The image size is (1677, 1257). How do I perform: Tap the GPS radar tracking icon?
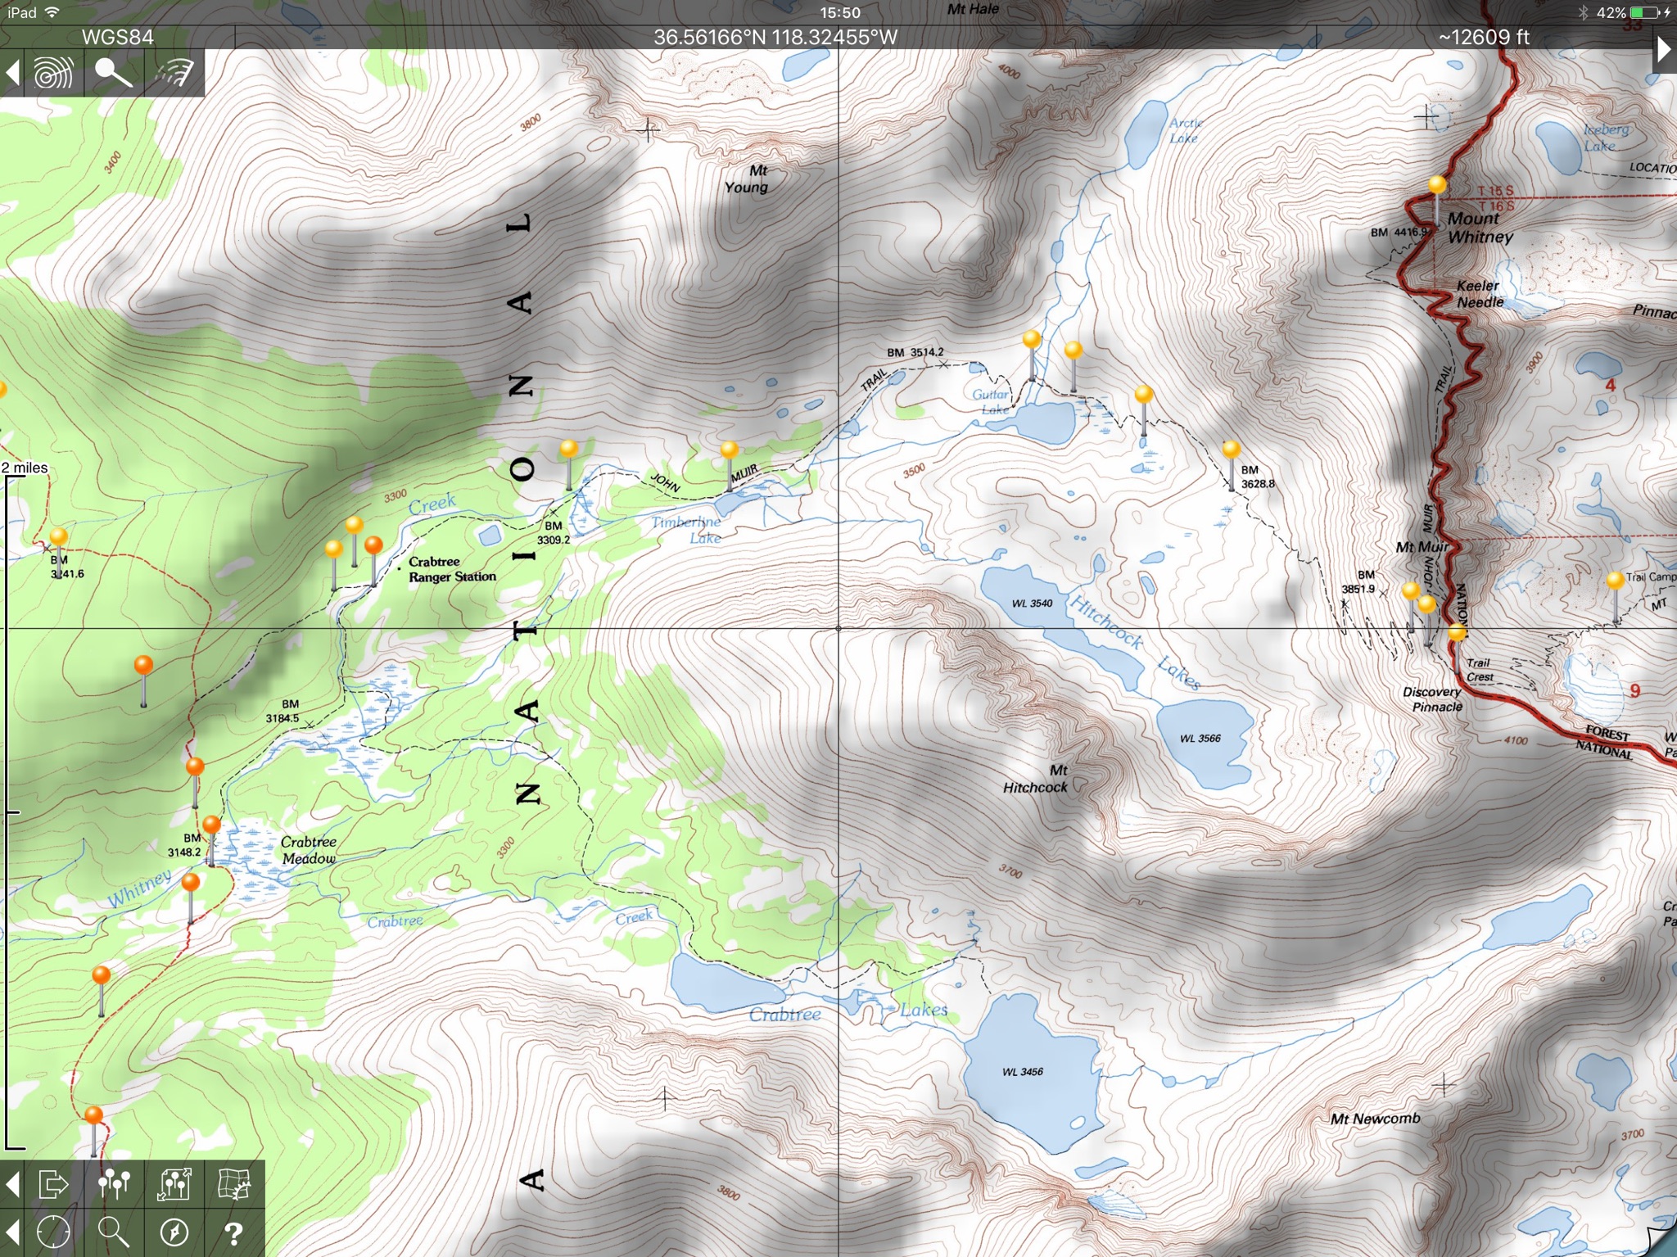pos(54,74)
